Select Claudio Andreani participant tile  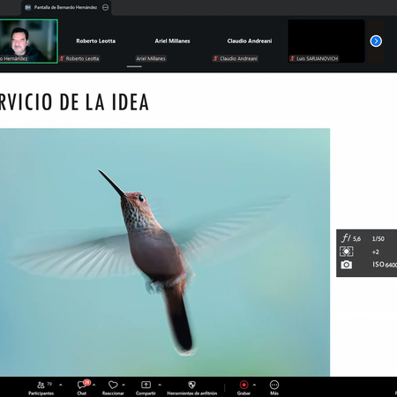[250, 41]
